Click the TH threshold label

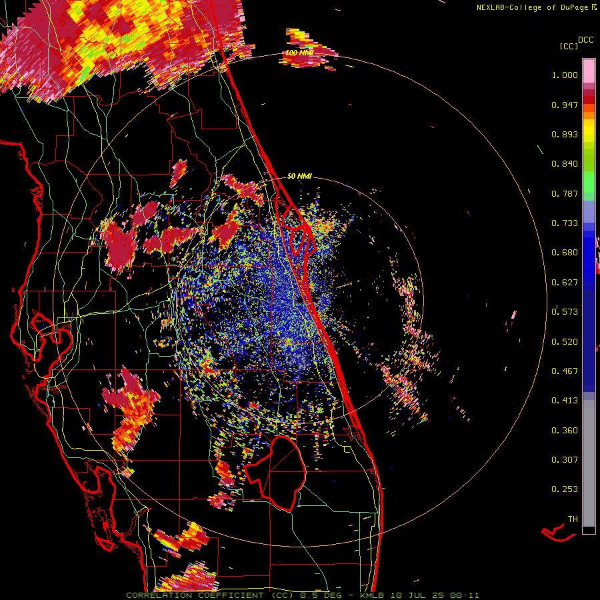(573, 519)
